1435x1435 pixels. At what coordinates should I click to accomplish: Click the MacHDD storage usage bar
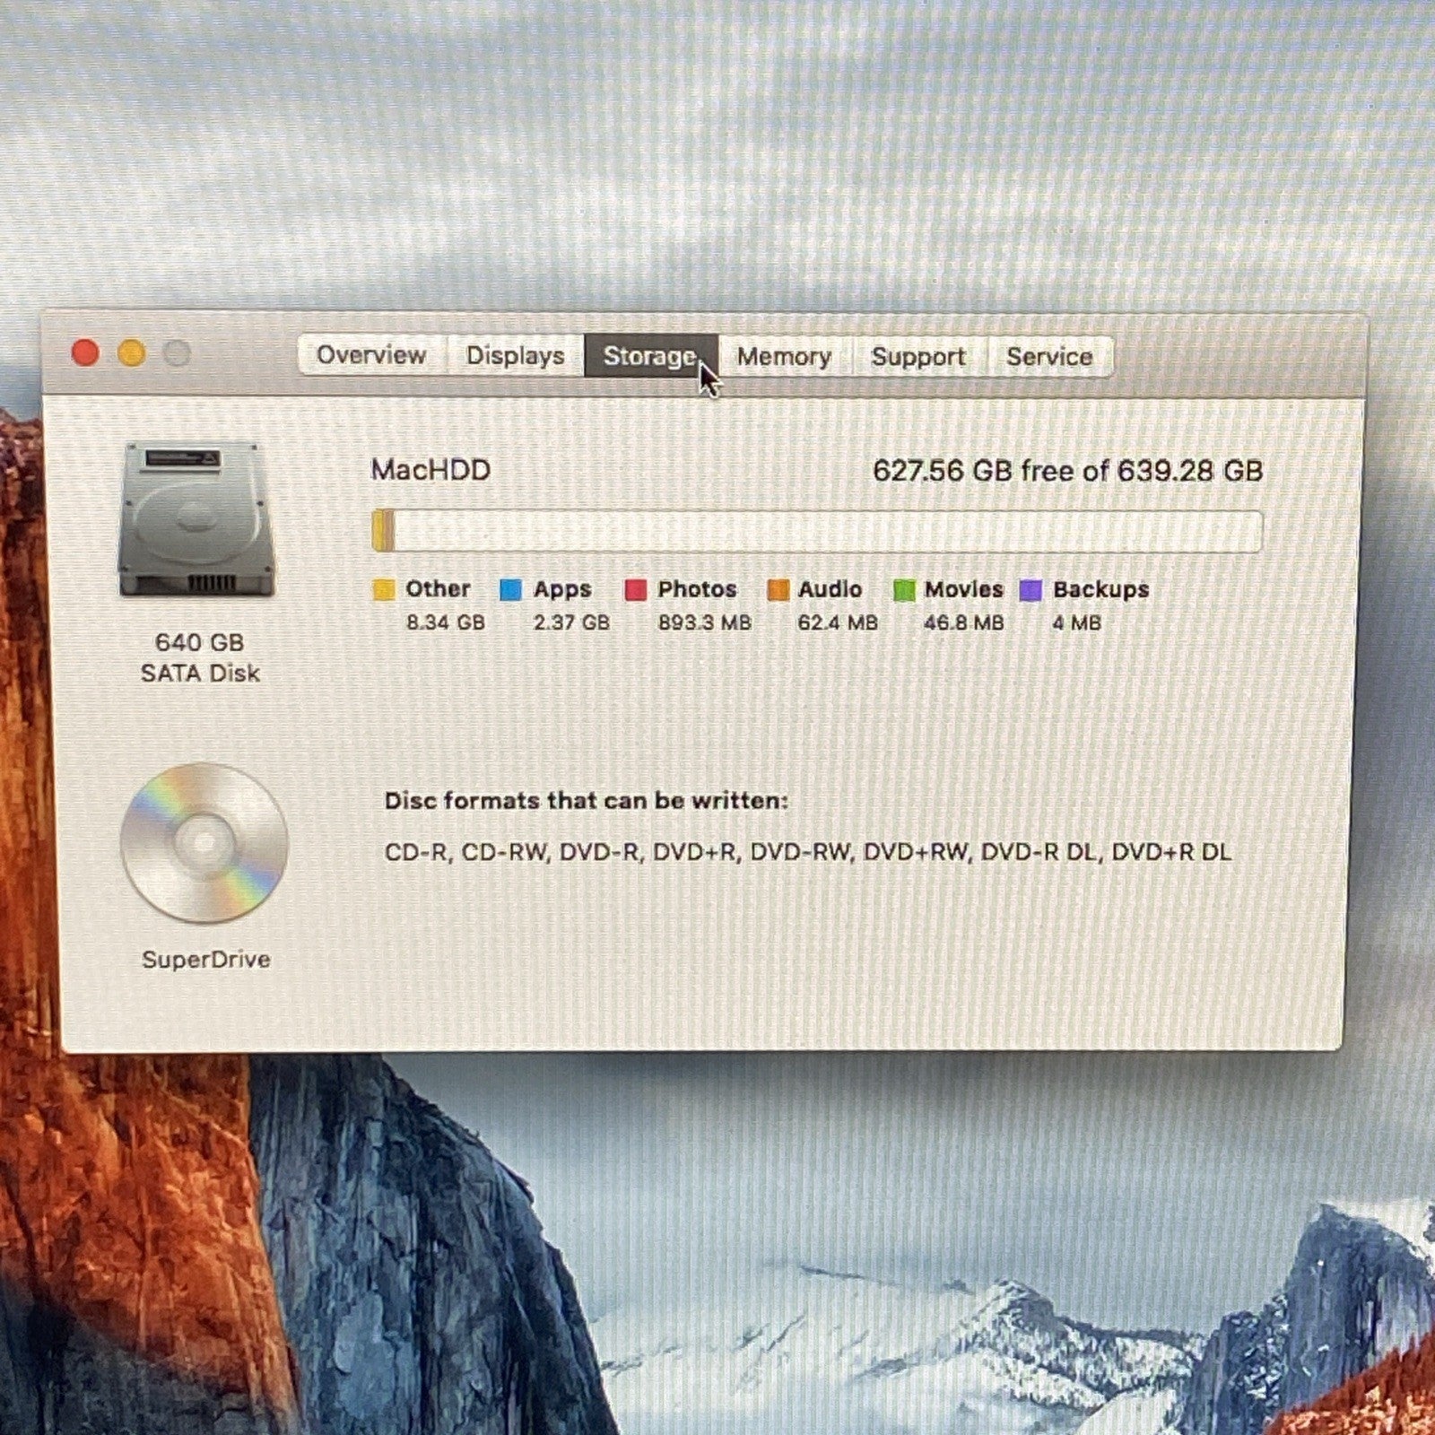coord(817,531)
